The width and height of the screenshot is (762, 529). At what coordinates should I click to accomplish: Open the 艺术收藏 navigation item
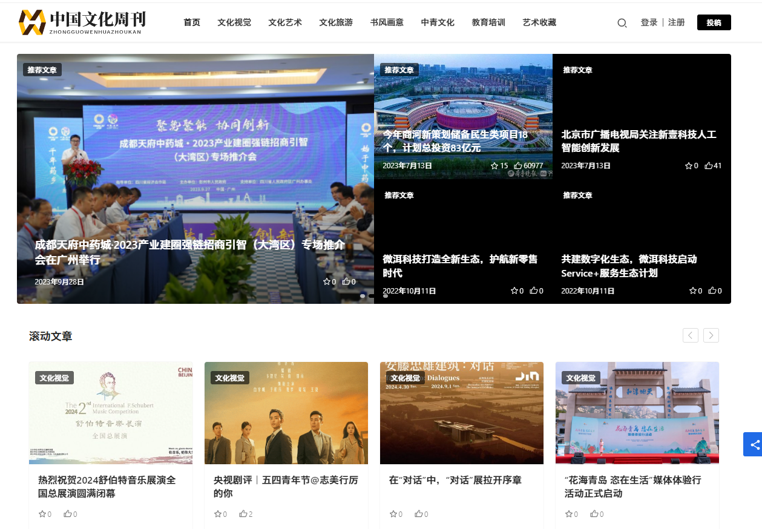click(539, 22)
